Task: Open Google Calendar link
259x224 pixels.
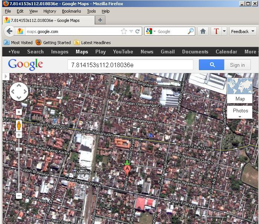Action: coord(226,52)
